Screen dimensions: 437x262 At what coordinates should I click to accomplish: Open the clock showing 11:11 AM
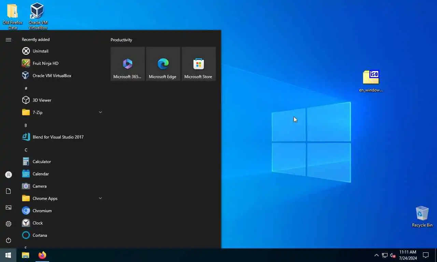pyautogui.click(x=408, y=255)
